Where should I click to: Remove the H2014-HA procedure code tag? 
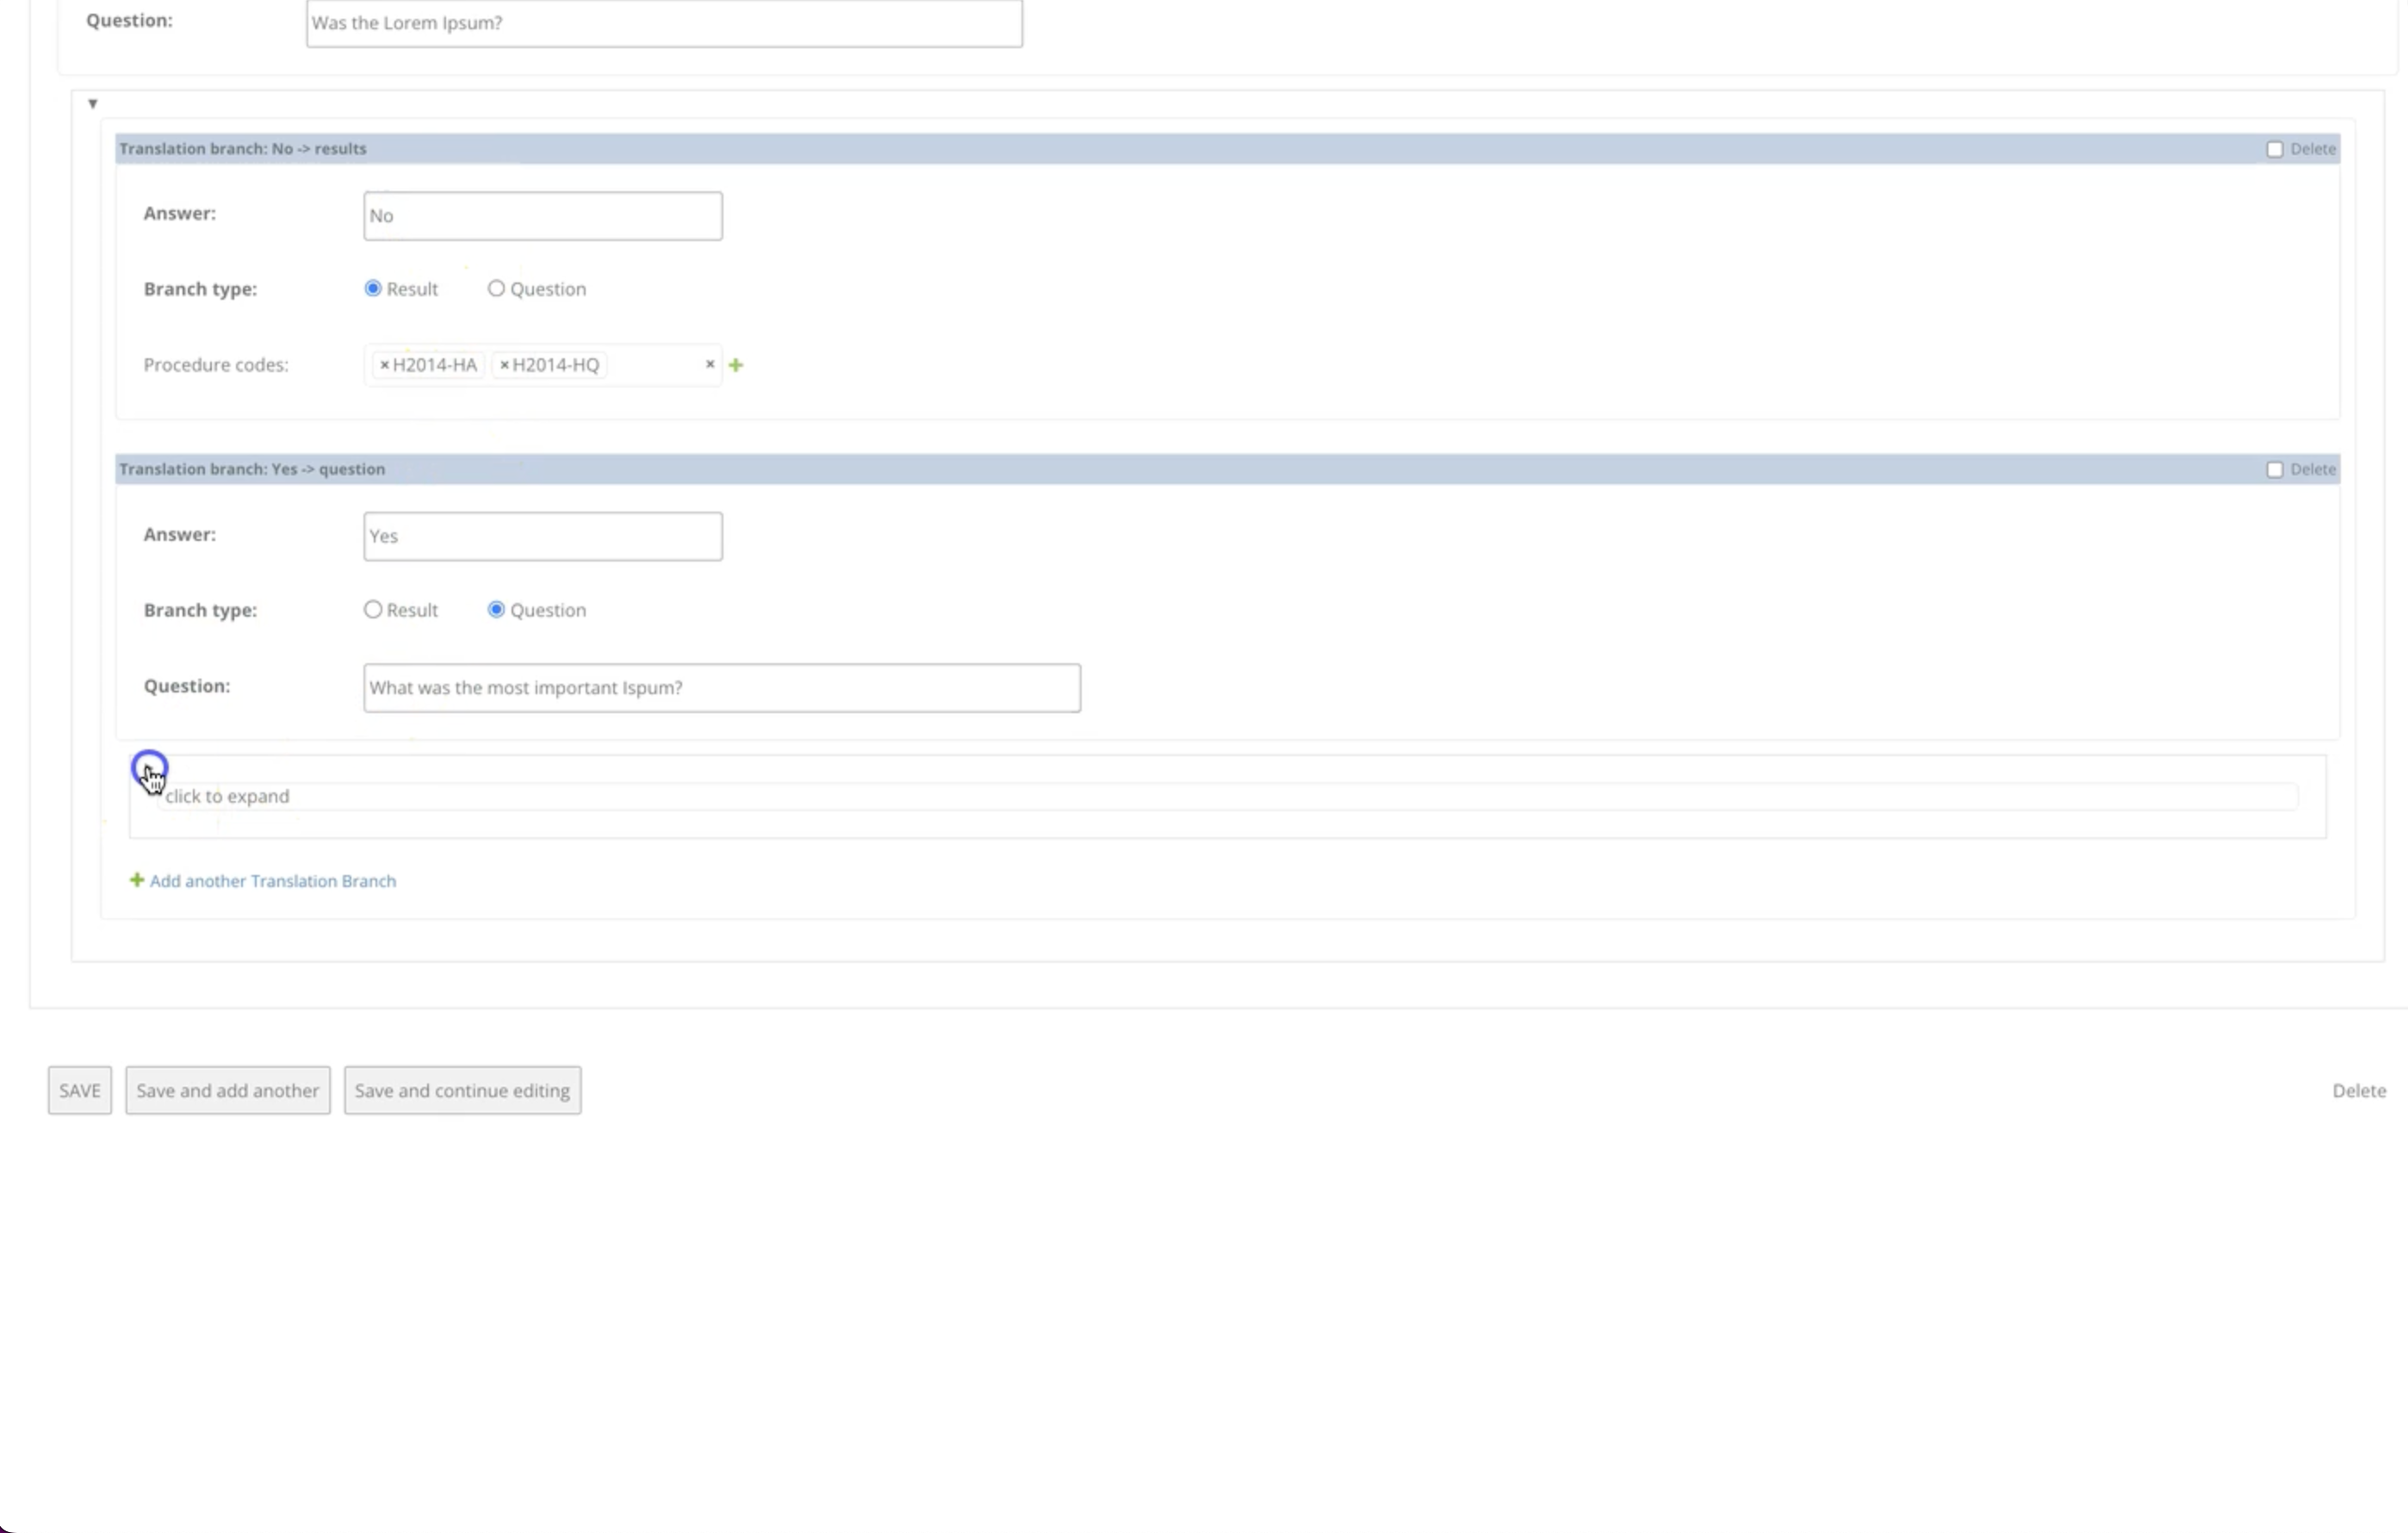384,365
